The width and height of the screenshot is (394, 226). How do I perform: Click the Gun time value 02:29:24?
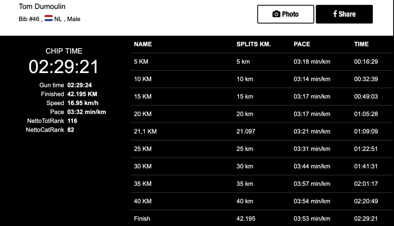click(79, 85)
